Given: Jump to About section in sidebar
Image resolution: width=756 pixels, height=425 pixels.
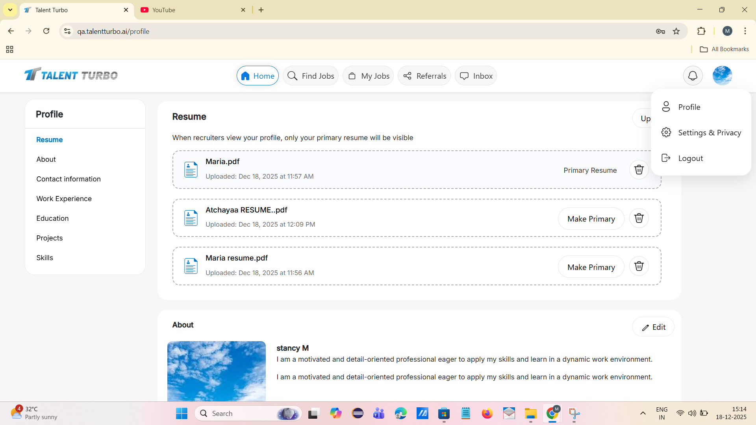Looking at the screenshot, I should coord(46,159).
